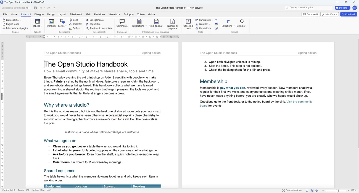Viewport: 359px width, 193px height.
Task: Insert a new Commento
Action: pyautogui.click(x=122, y=23)
